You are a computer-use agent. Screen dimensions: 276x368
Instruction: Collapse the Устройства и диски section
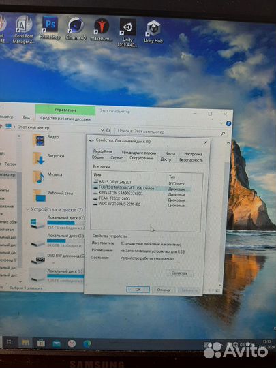tap(28, 209)
